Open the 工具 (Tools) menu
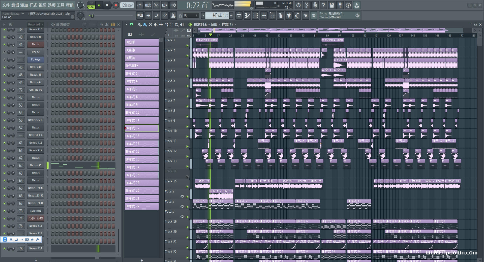 coord(60,5)
